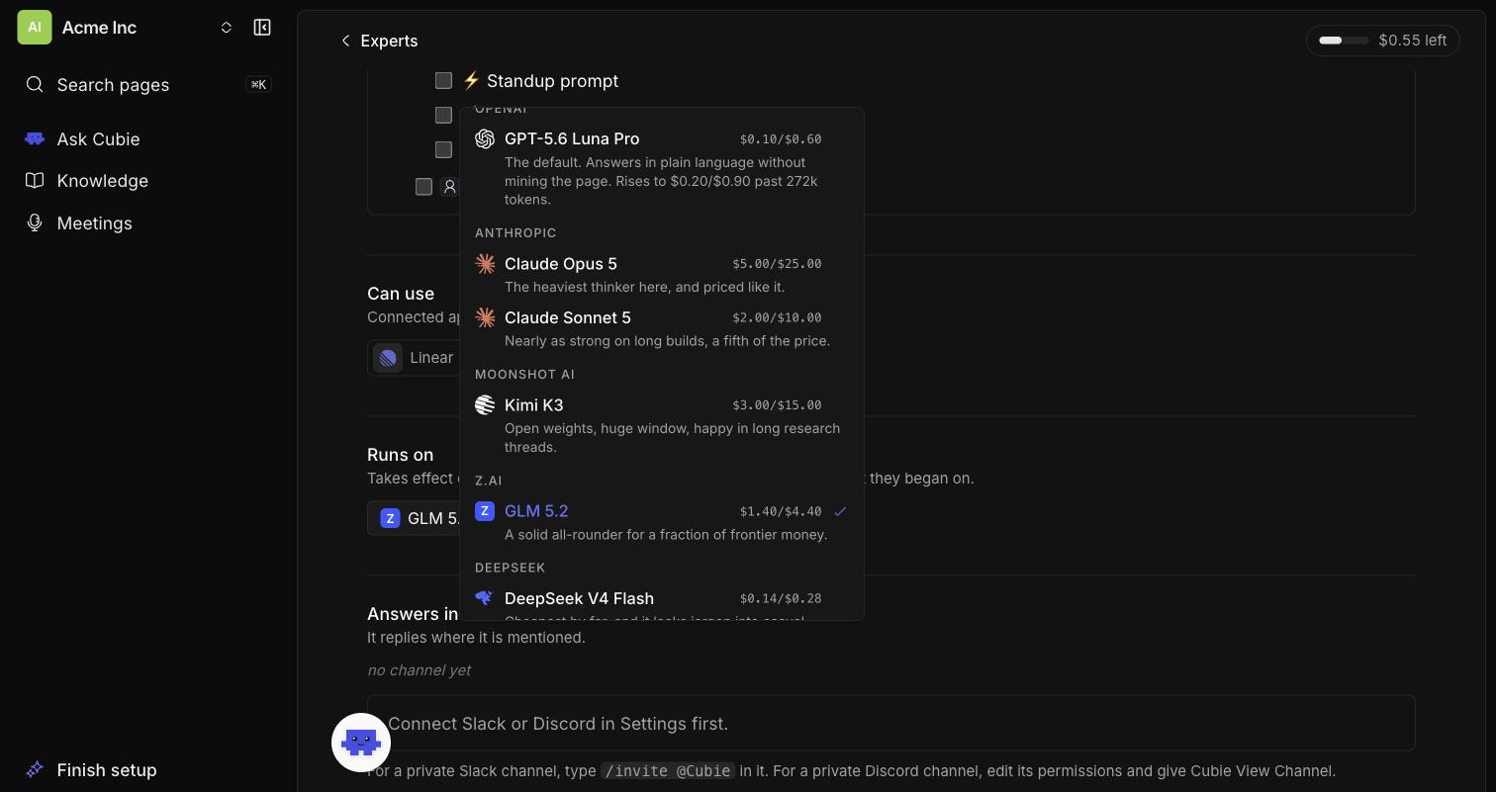
Task: Click the Search pages magnifier icon
Action: pos(35,85)
